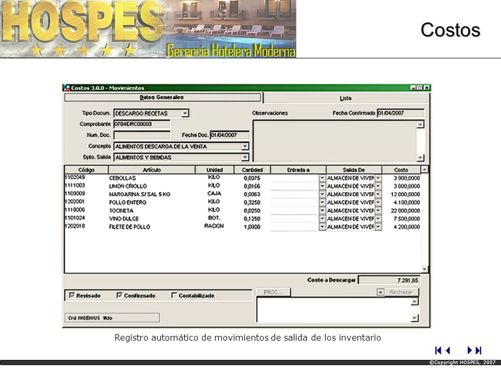Viewport: 501px width, 375px height.
Task: Toggle the Revisado checkbox
Action: click(x=72, y=295)
